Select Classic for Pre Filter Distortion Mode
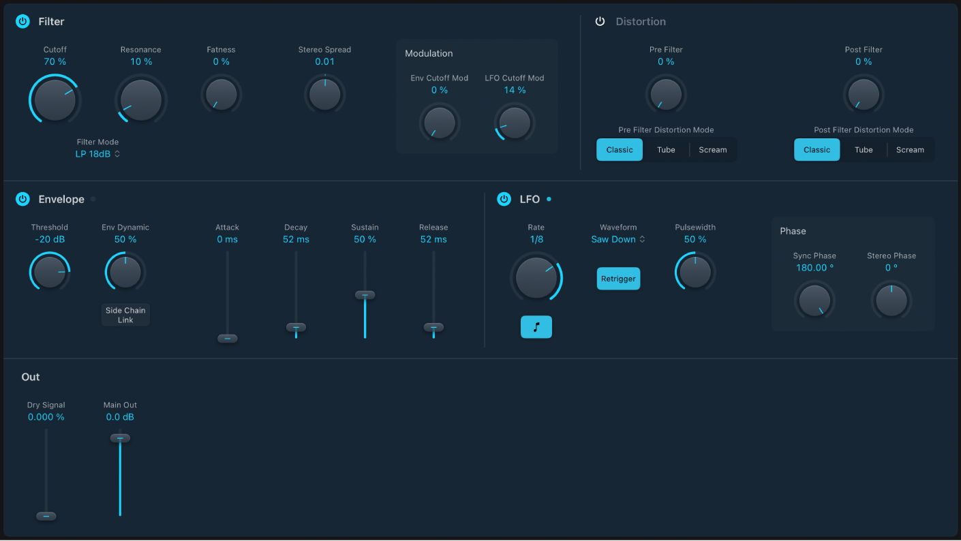 tap(620, 150)
